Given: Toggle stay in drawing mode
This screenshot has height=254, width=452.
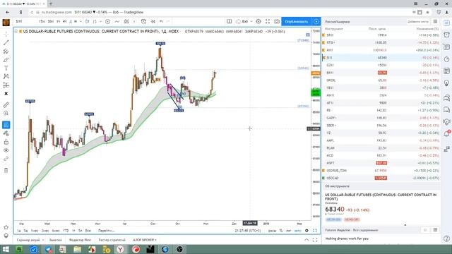Looking at the screenshot, I should (x=6, y=133).
